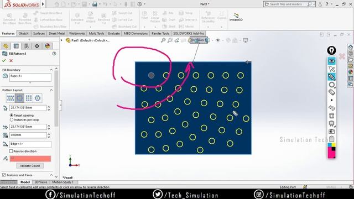This screenshot has height=199, width=354.
Task: Select the perforation pattern layout
Action: [11, 98]
